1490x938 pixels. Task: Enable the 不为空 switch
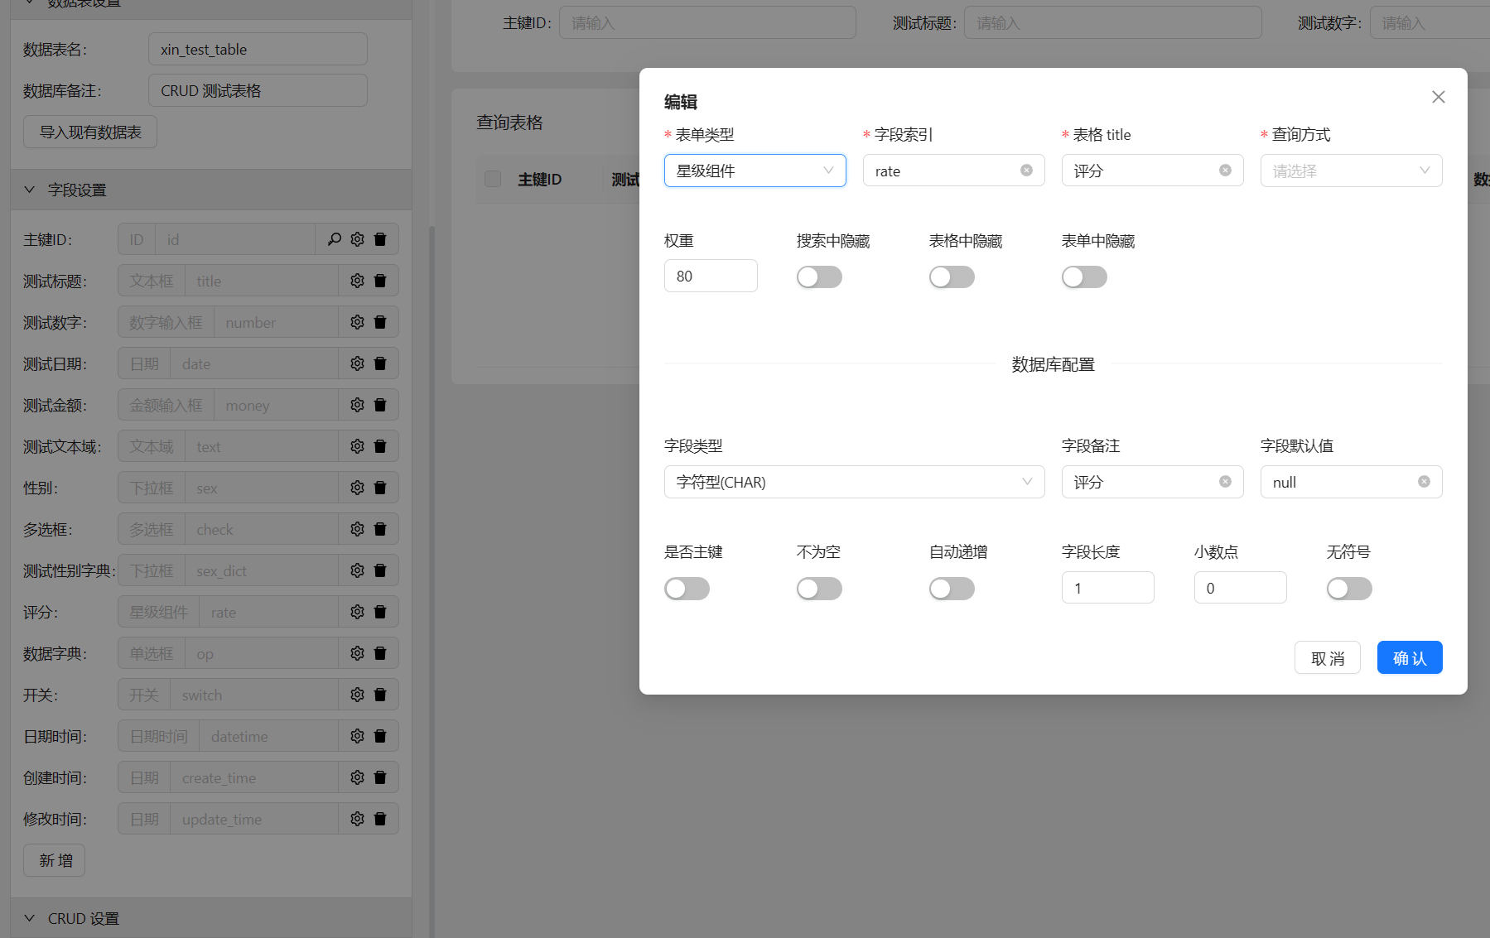[x=819, y=589]
